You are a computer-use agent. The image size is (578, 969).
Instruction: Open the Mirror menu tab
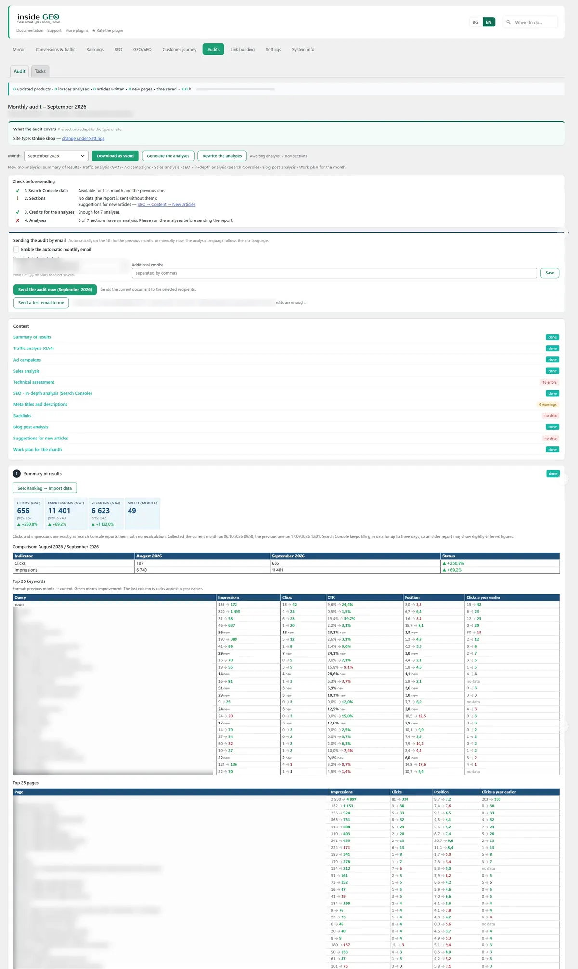(19, 50)
